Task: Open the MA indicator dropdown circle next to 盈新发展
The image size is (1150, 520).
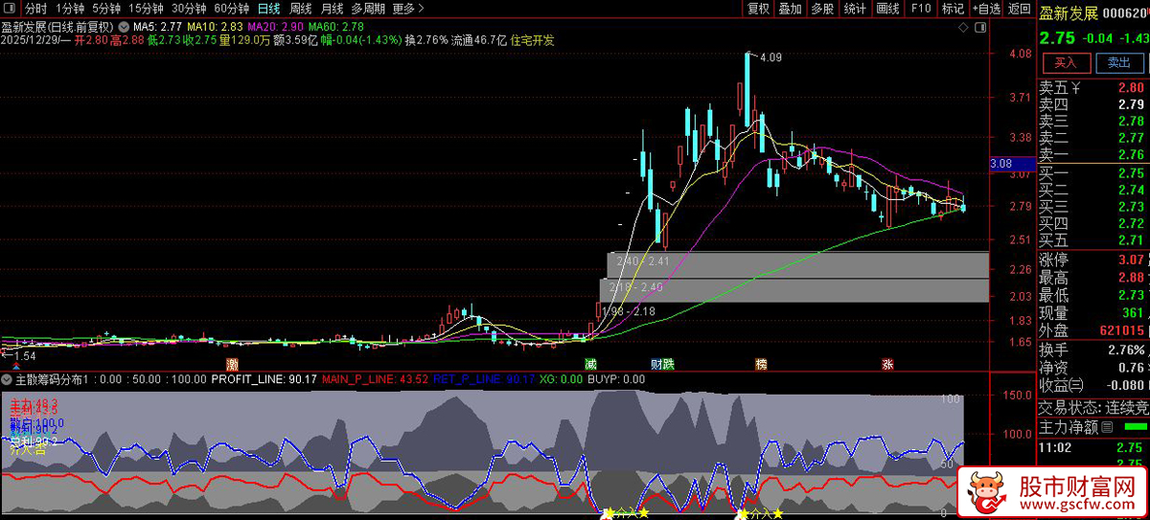Action: pos(123,27)
